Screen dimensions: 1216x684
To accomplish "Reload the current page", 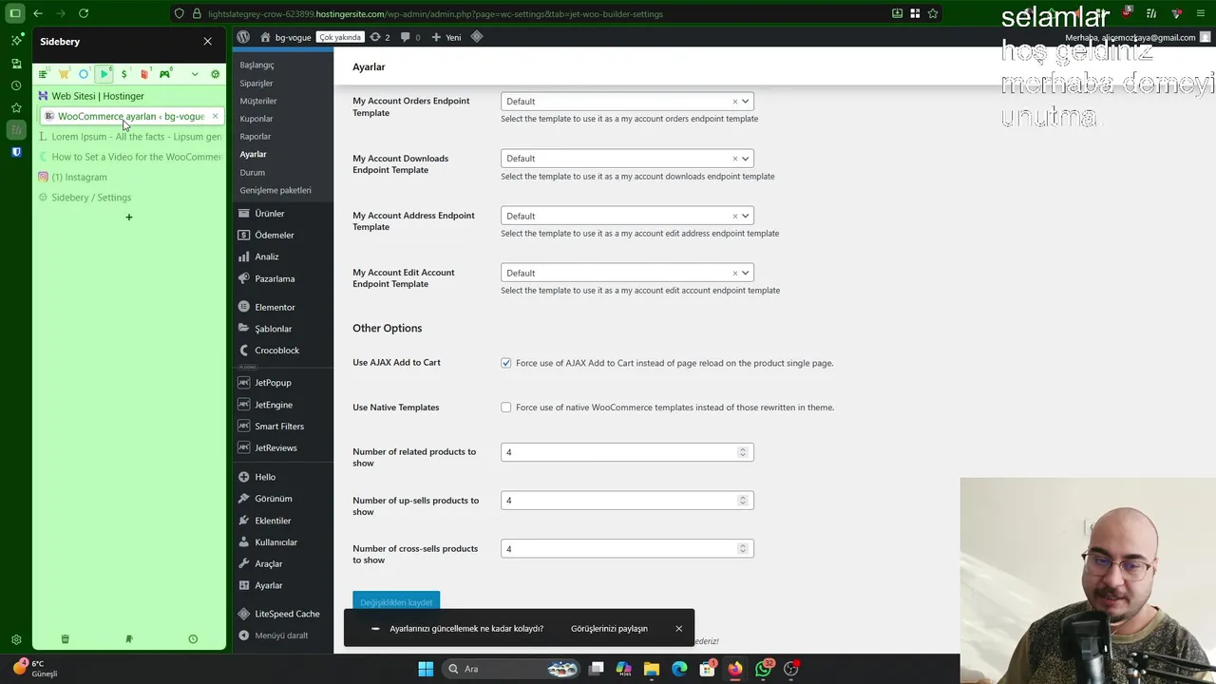I will [84, 13].
